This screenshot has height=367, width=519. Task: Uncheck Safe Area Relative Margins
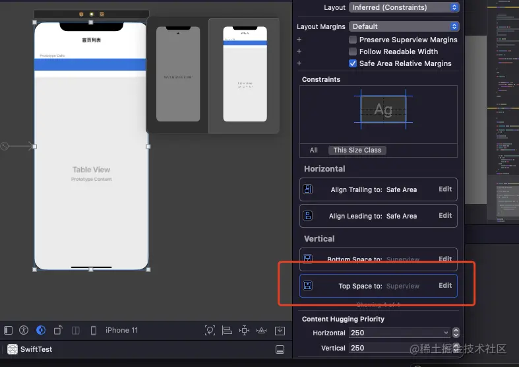click(x=353, y=63)
